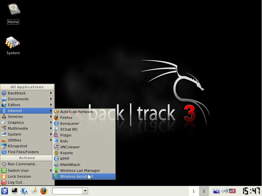Click the Krdc text label
Viewport: 262px width, 196px height.
64,141
